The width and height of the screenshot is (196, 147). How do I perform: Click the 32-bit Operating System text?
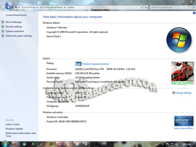88,78
